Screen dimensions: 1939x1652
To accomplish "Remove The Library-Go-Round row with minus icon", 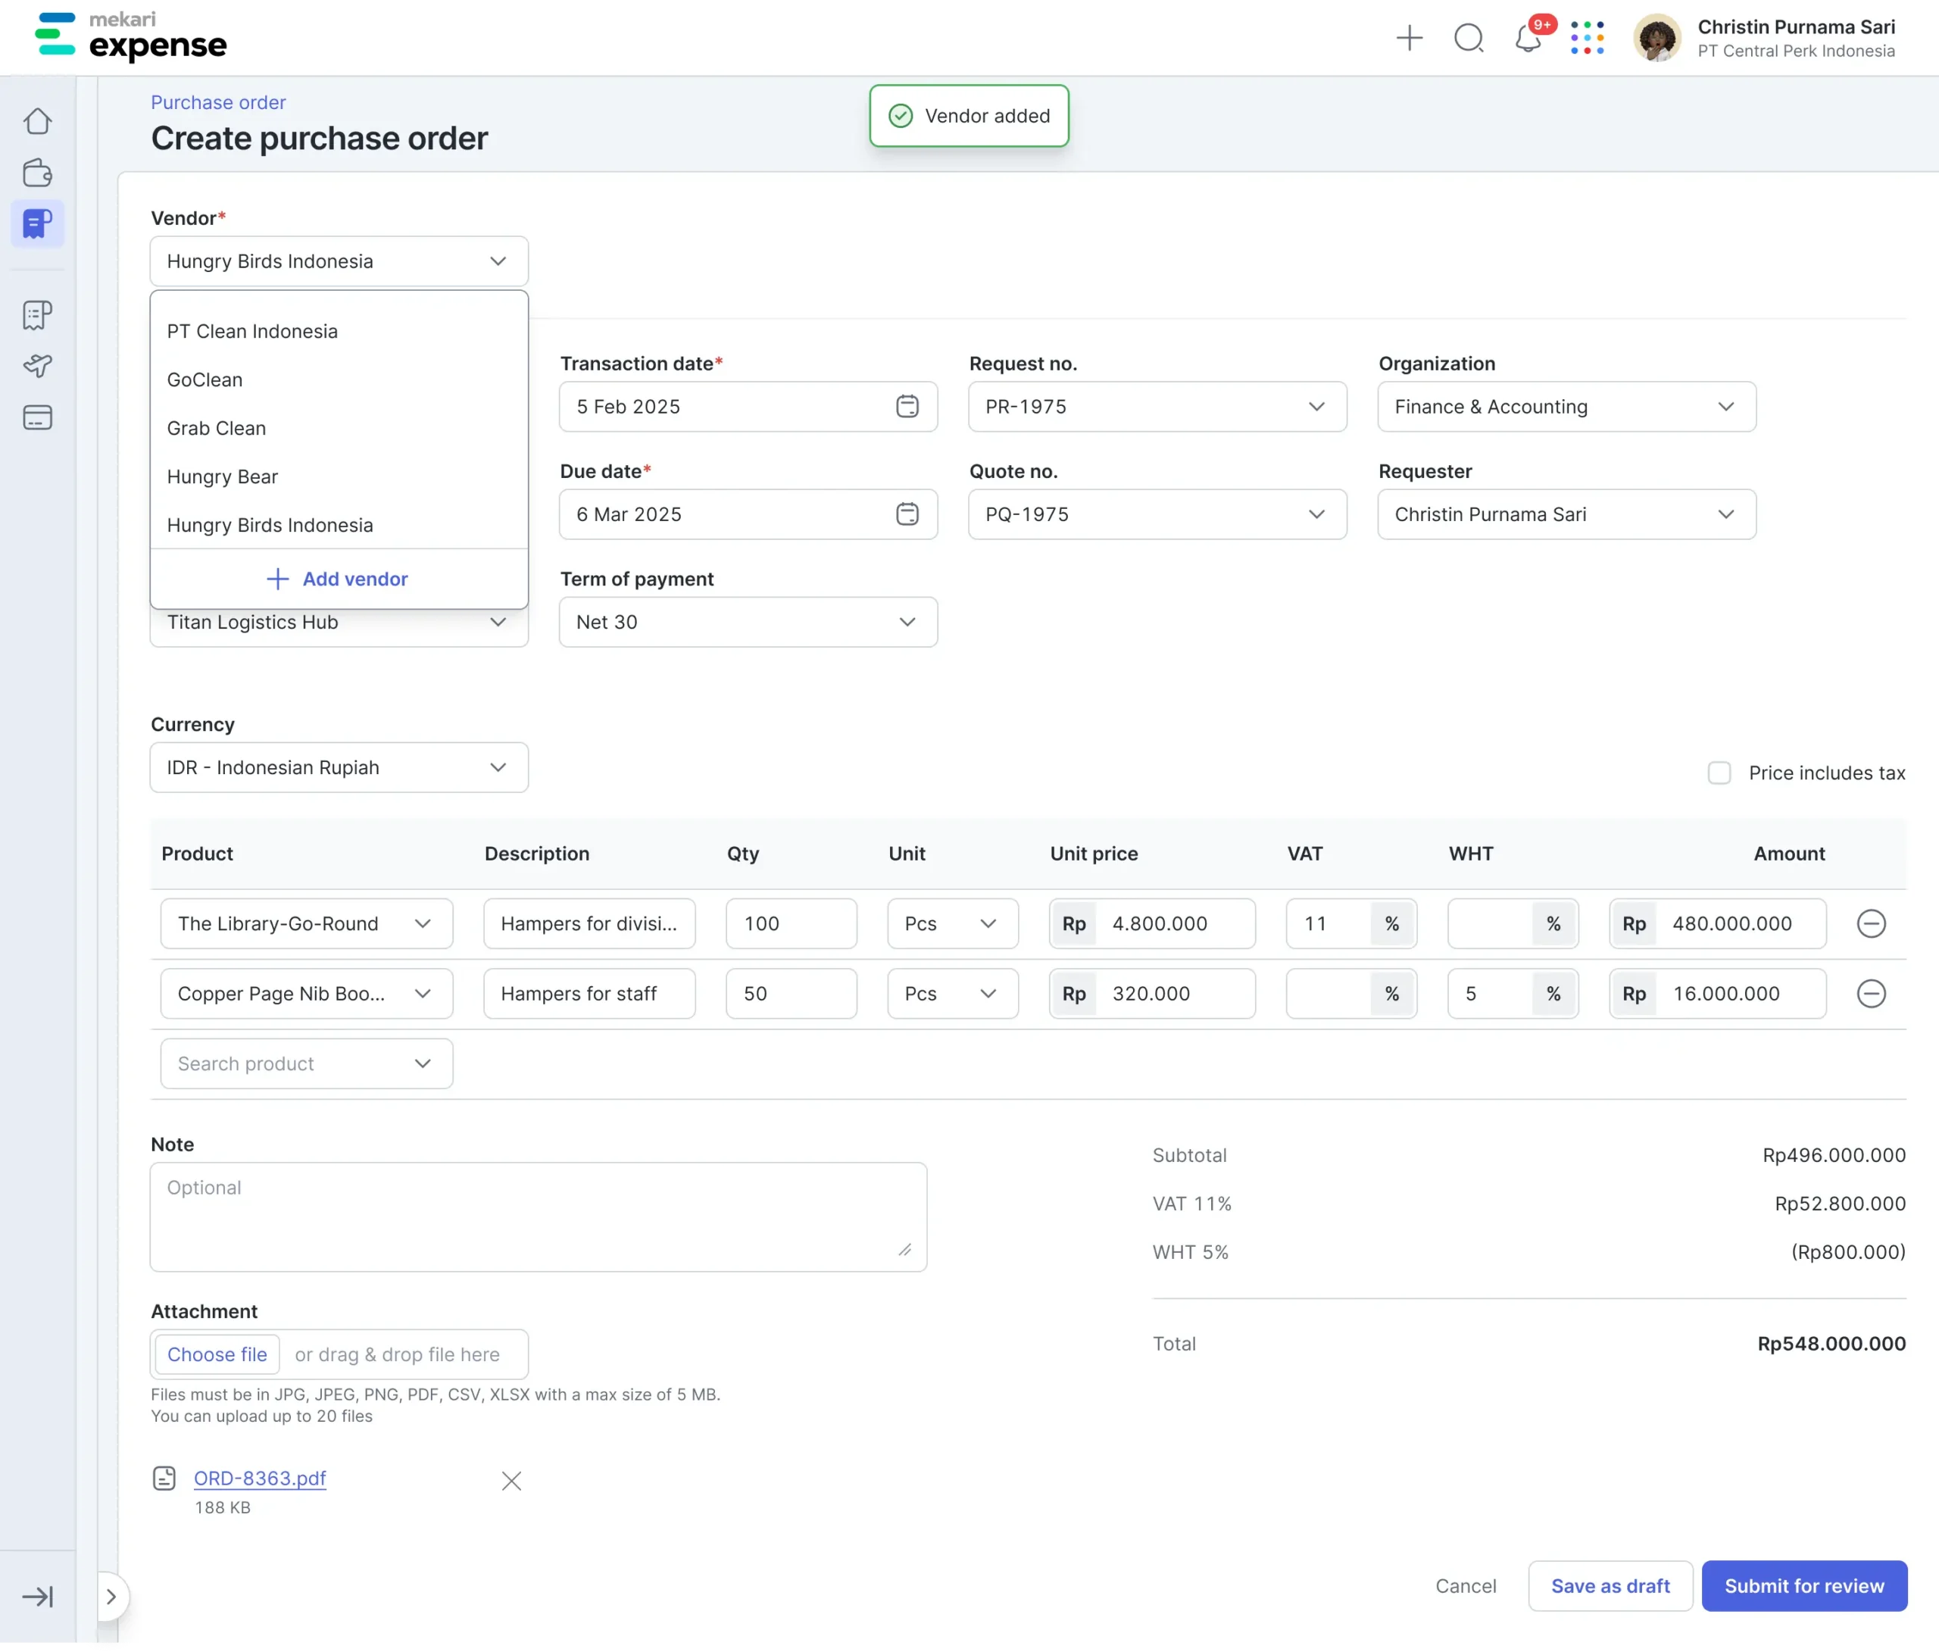I will point(1871,924).
